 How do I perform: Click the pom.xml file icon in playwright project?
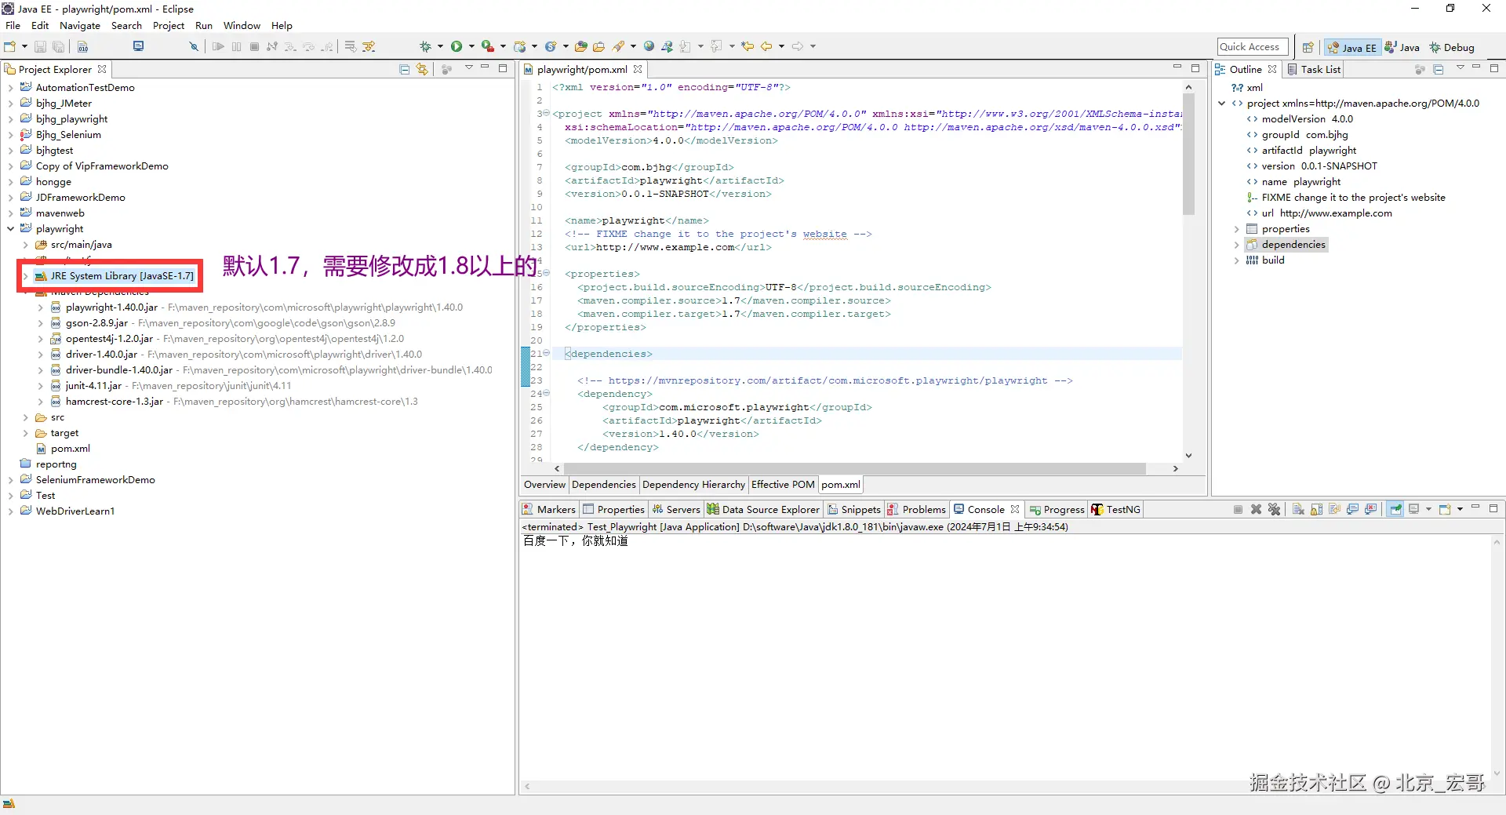point(41,449)
